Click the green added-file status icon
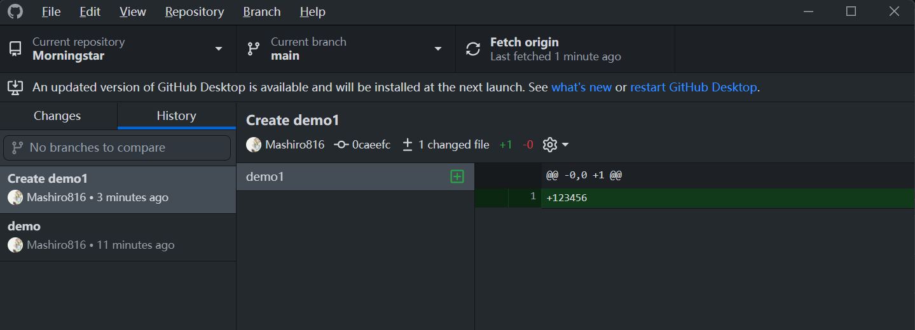This screenshot has height=330, width=915. click(457, 176)
